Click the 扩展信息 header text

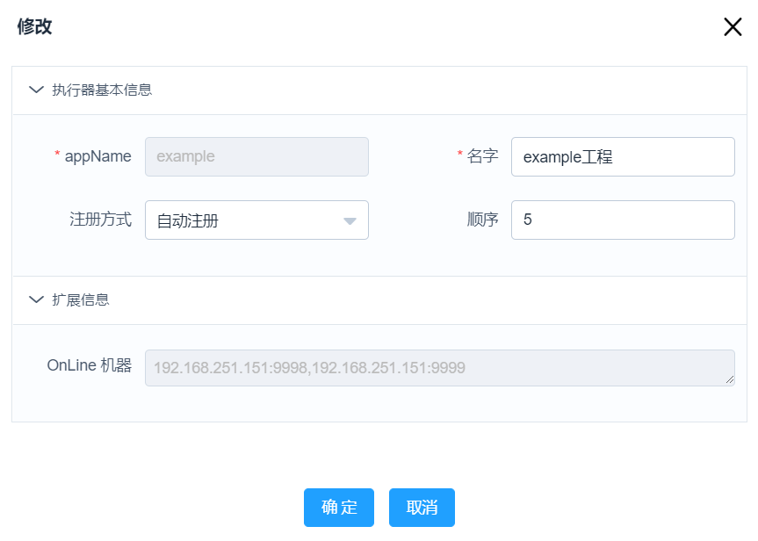(x=82, y=299)
